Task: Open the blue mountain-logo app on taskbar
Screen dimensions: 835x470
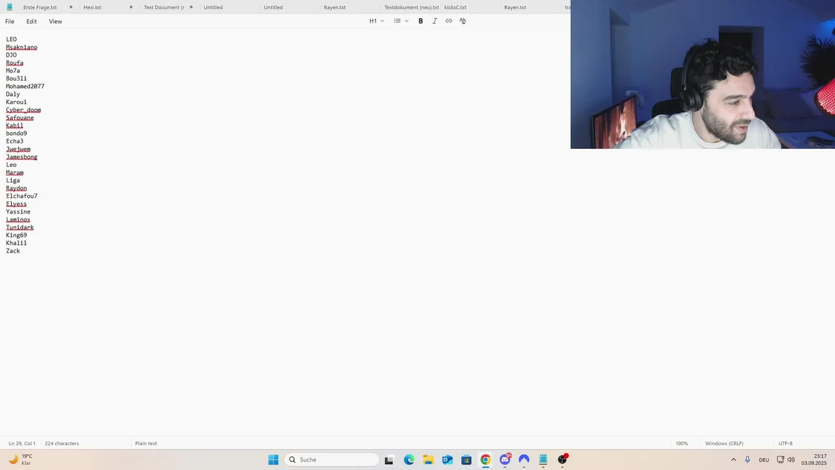Action: (524, 460)
